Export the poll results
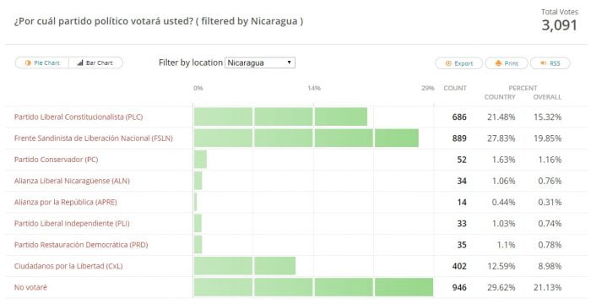591x304 pixels. coord(458,63)
